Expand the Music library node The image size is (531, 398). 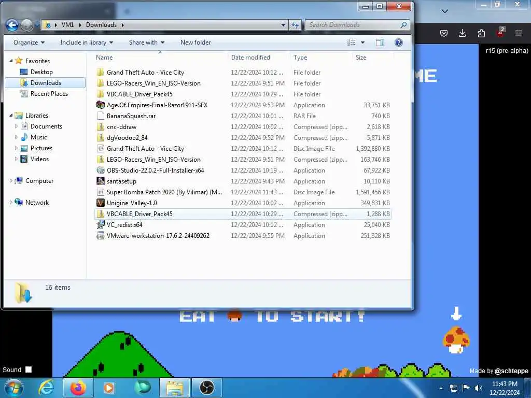point(16,137)
